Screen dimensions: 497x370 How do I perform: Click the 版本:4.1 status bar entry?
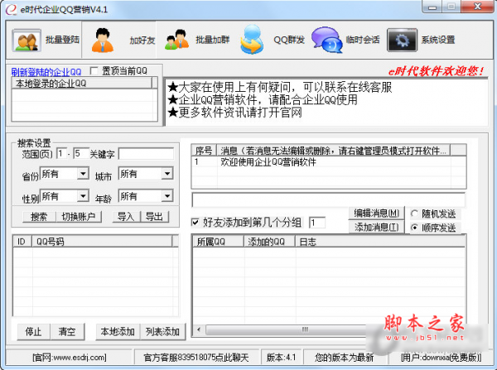[281, 358]
